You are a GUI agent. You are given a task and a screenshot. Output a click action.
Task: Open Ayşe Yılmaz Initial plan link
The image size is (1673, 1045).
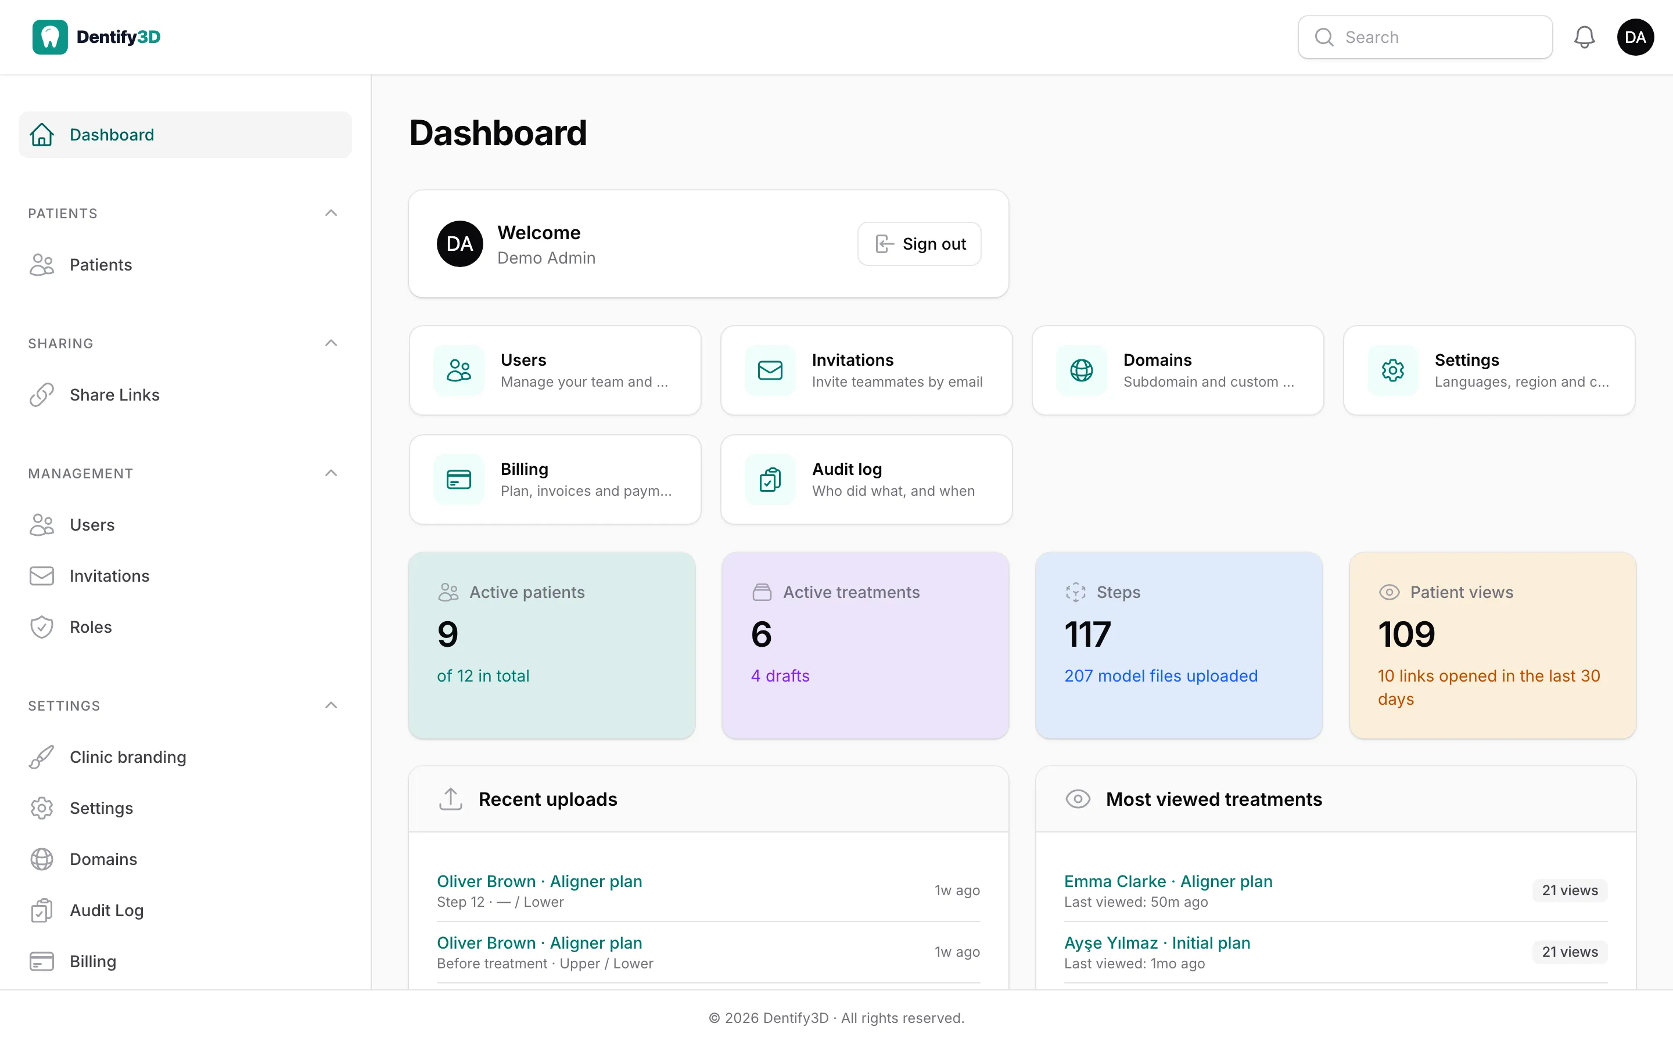[1157, 943]
